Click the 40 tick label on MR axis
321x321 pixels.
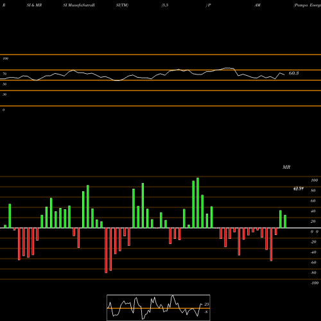tap(313, 211)
